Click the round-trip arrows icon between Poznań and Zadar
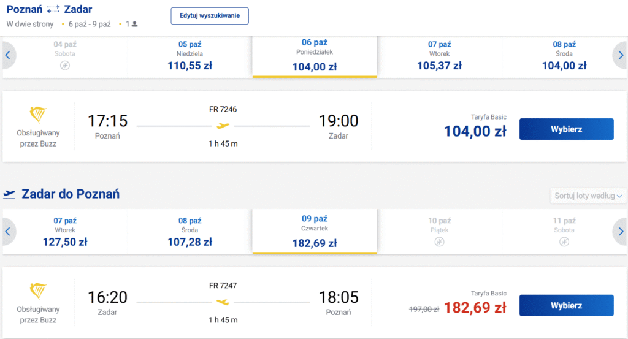This screenshot has height=339, width=628. 53,9
